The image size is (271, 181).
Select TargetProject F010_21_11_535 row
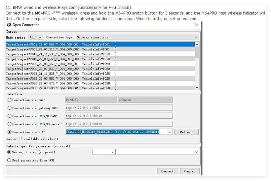[x=100, y=54]
